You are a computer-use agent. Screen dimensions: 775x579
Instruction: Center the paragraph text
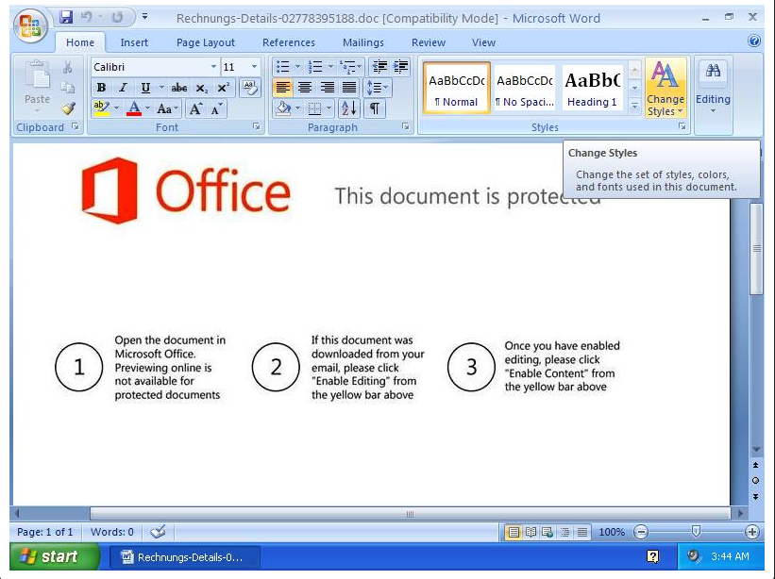pos(305,88)
